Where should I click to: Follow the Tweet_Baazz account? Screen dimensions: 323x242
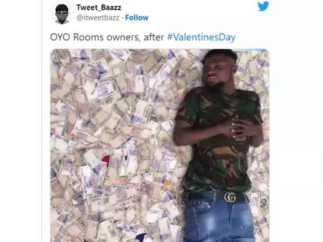137,18
